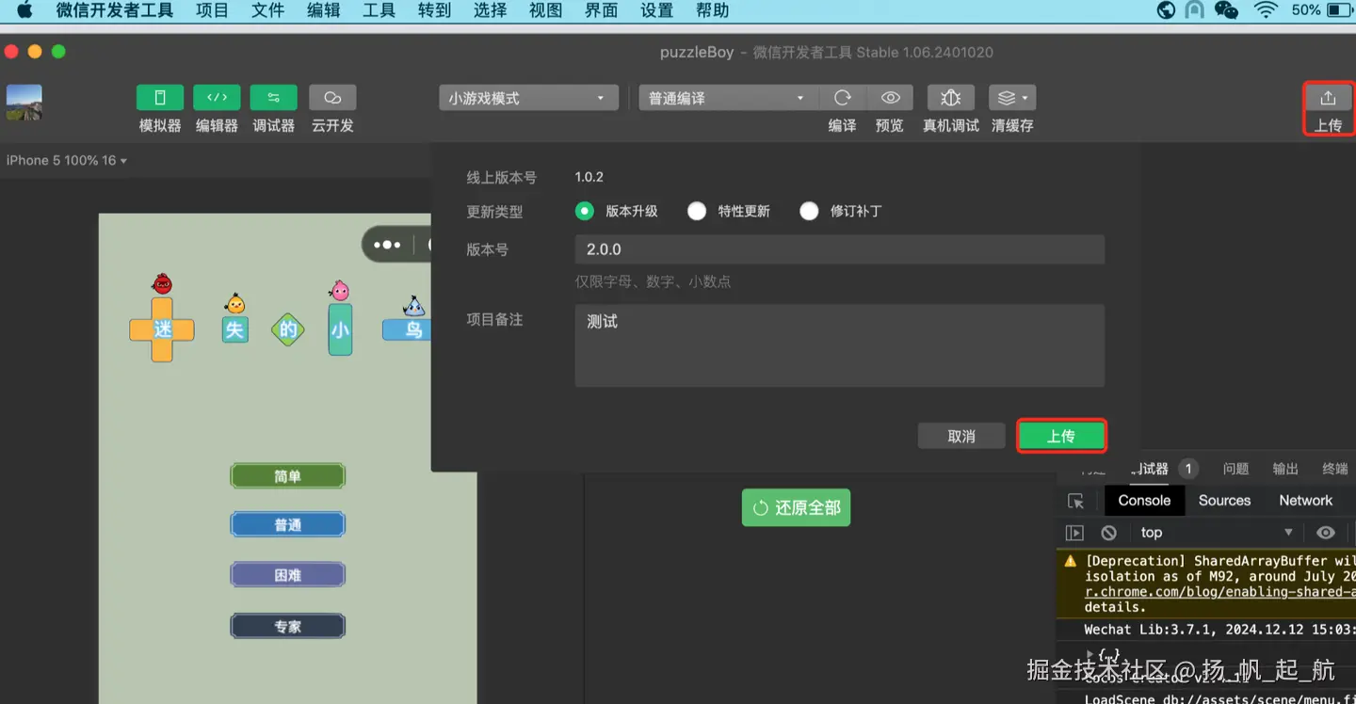Choose 普通 difficulty button
1356x704 pixels.
point(288,525)
